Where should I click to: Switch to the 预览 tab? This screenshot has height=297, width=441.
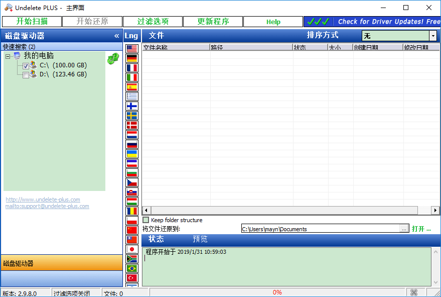point(200,239)
